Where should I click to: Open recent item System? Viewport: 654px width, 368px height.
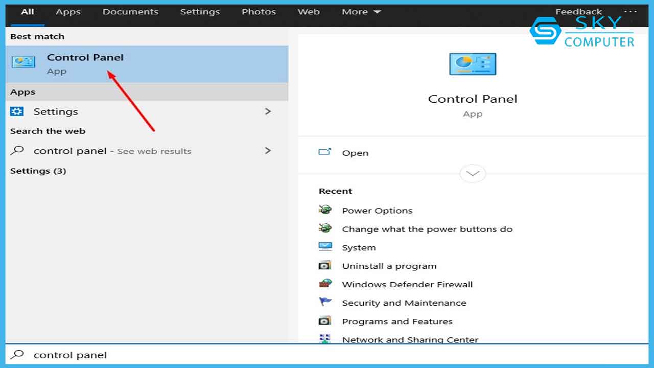359,247
